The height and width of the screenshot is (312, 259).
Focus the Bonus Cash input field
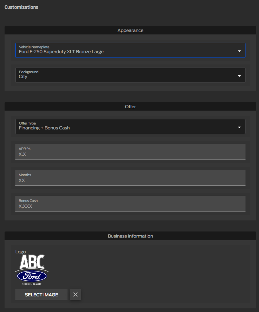[x=130, y=204]
